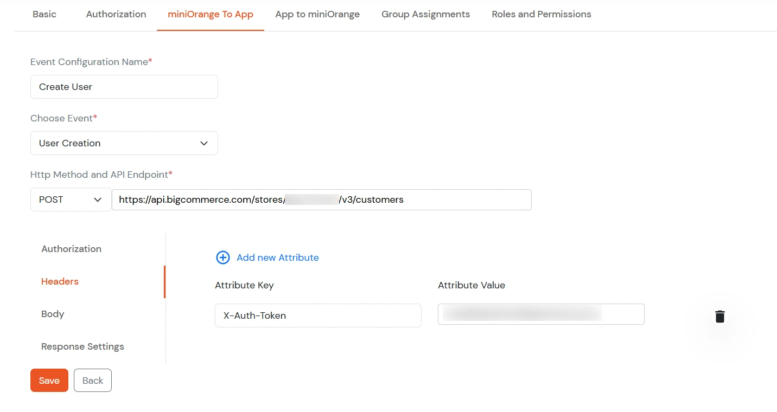The width and height of the screenshot is (777, 412).
Task: Select Headers in the side menu
Action: (60, 281)
